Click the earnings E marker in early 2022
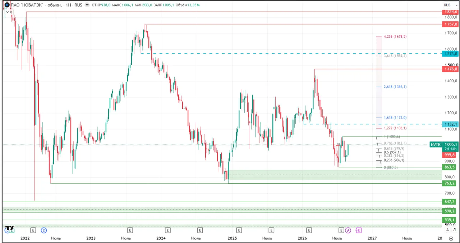This screenshot has width=460, height=243. (33, 230)
